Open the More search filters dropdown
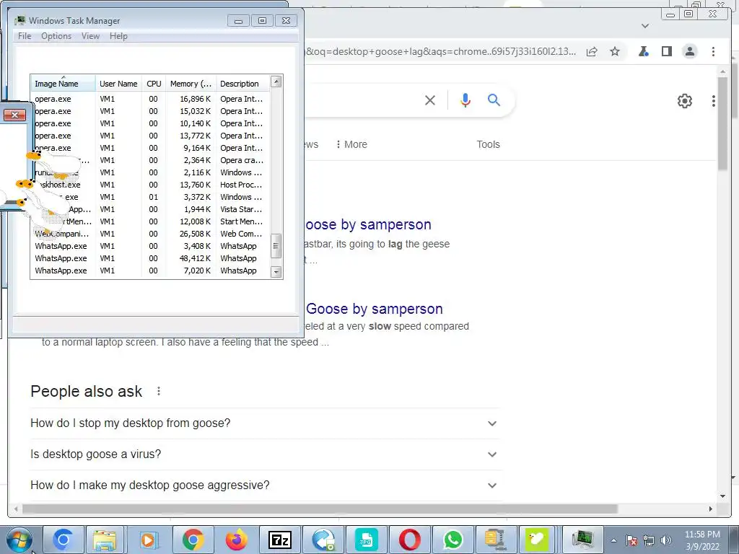Image resolution: width=739 pixels, height=554 pixels. tap(351, 144)
